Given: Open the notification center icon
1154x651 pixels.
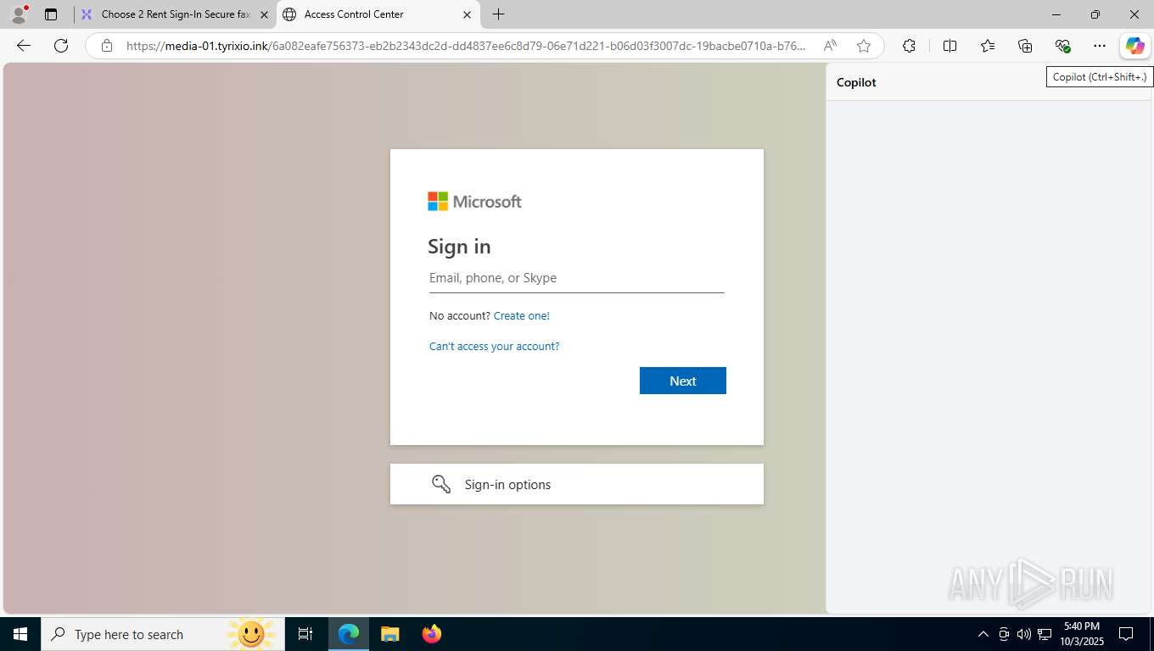Looking at the screenshot, I should 1126,634.
